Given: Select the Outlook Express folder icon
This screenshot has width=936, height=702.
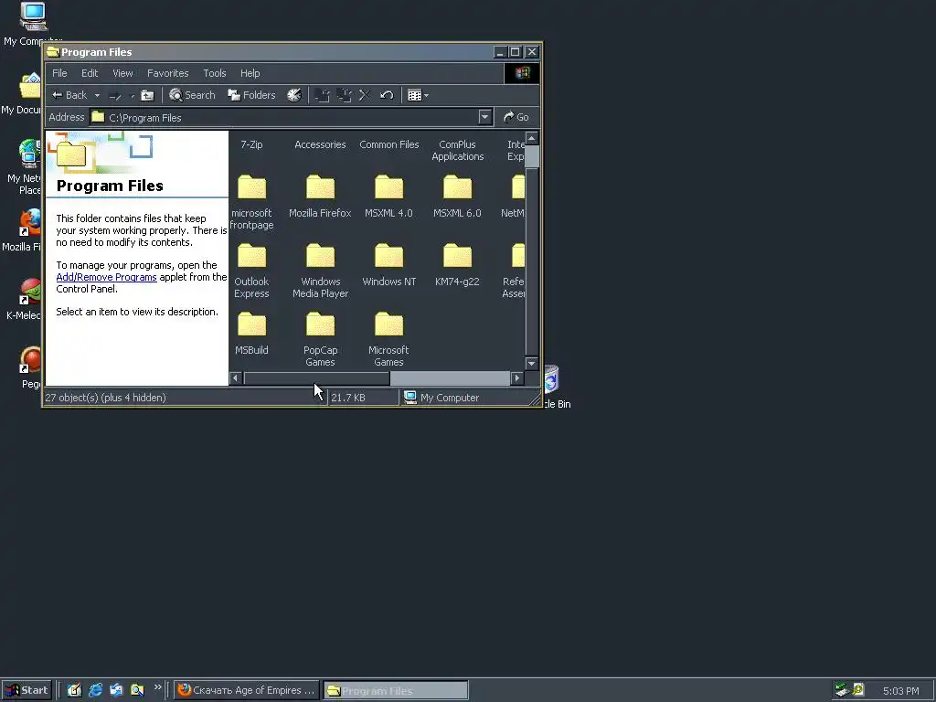Looking at the screenshot, I should 251,257.
